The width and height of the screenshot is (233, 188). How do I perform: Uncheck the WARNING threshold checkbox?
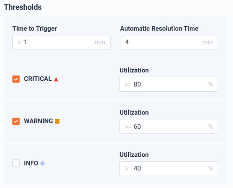16,121
